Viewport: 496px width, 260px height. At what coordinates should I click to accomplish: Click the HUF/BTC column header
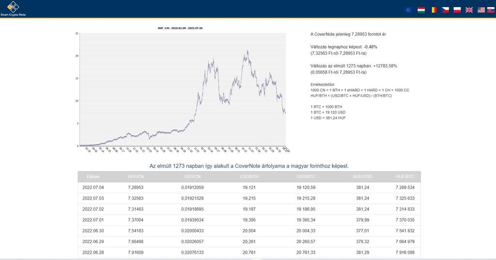click(405, 177)
